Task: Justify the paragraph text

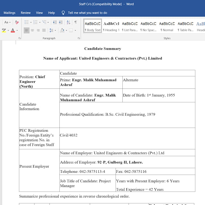Action: [x=44, y=30]
